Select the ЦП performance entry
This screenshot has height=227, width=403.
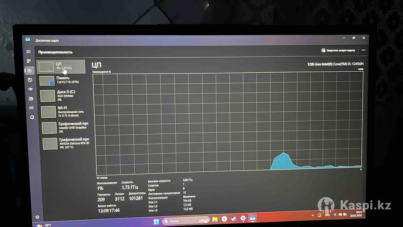tap(61, 66)
